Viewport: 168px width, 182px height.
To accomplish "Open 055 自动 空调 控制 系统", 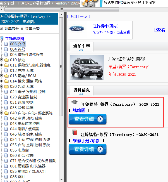I will click(30, 145).
